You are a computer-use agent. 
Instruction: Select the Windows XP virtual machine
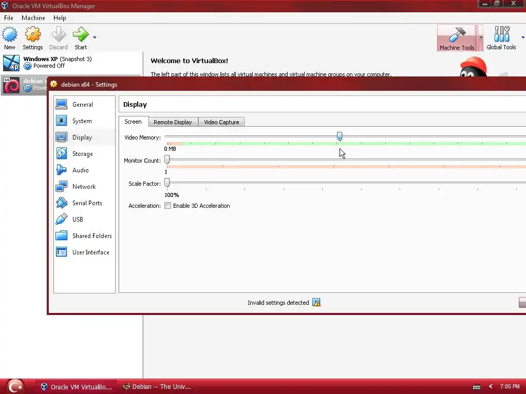(71, 63)
